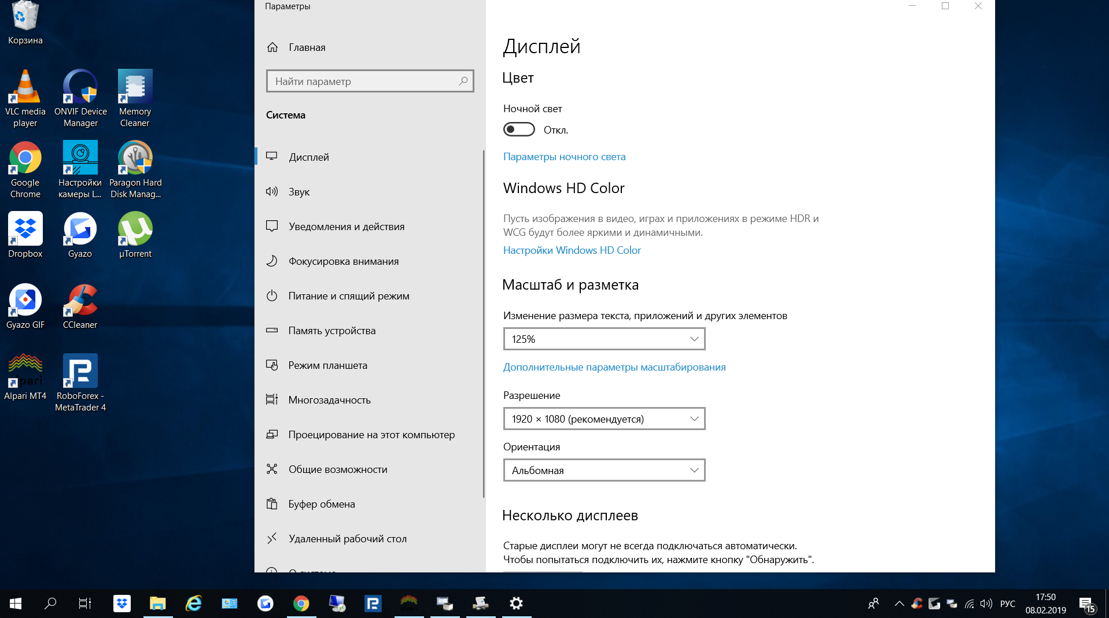The width and height of the screenshot is (1109, 618).
Task: Click the settings sidebar scrollbar
Action: coord(484,324)
